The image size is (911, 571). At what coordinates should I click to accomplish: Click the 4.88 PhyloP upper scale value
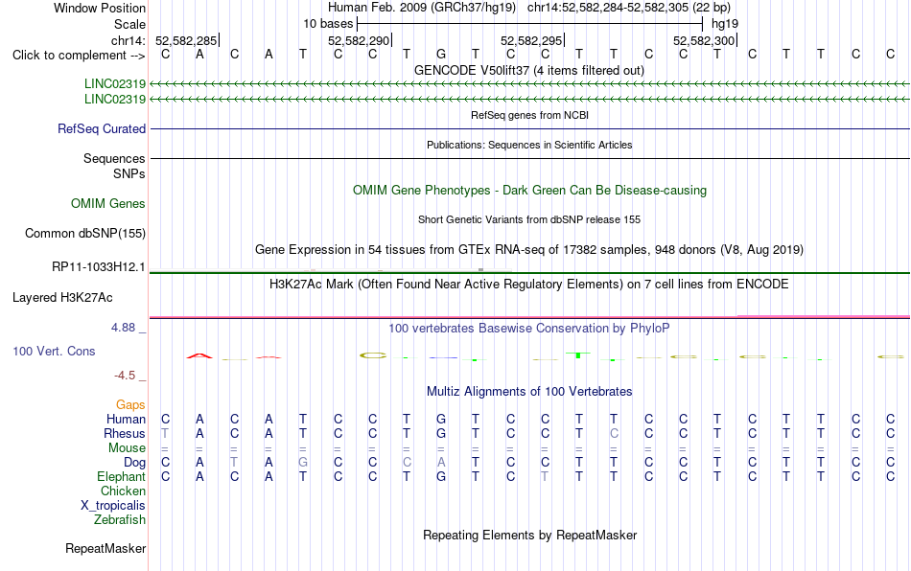[x=123, y=328]
